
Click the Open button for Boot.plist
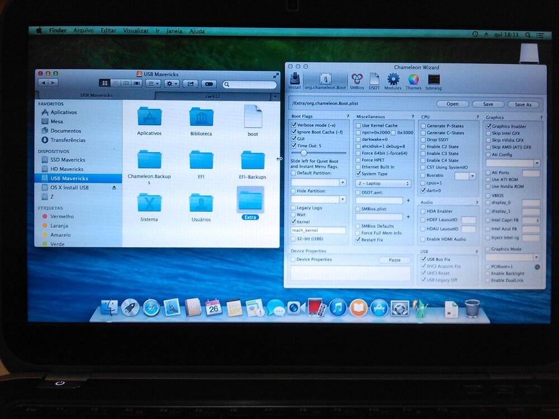pyautogui.click(x=452, y=104)
